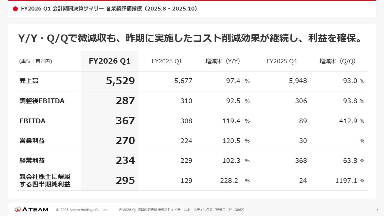Click the FY2026 Q1 column header
Screen dimensions: 384x216
109,61
